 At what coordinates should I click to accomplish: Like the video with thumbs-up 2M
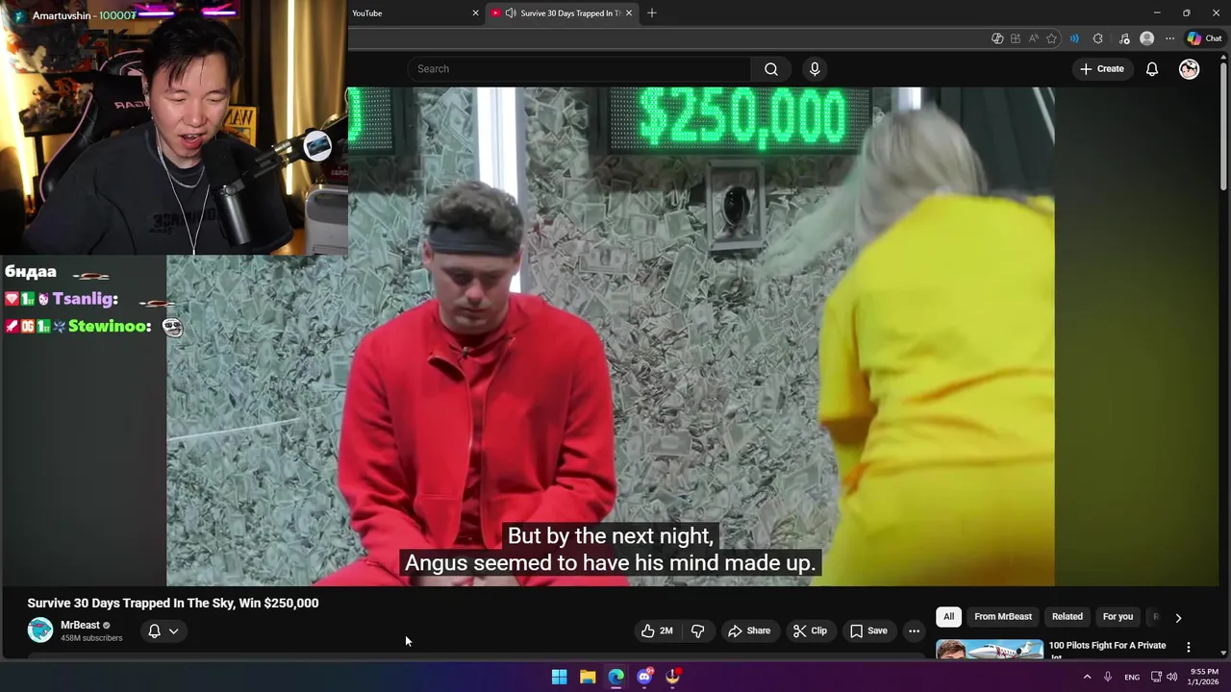(656, 630)
